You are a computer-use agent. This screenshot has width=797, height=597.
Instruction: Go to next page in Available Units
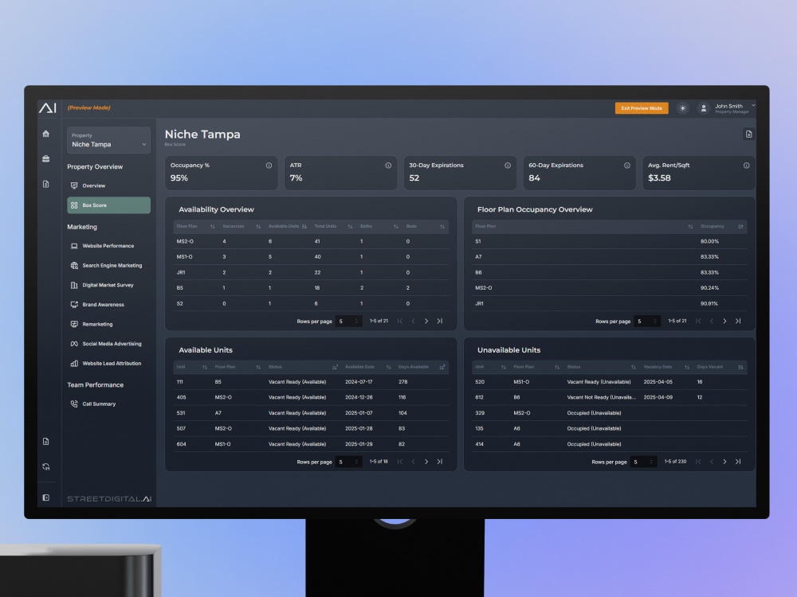coord(426,462)
